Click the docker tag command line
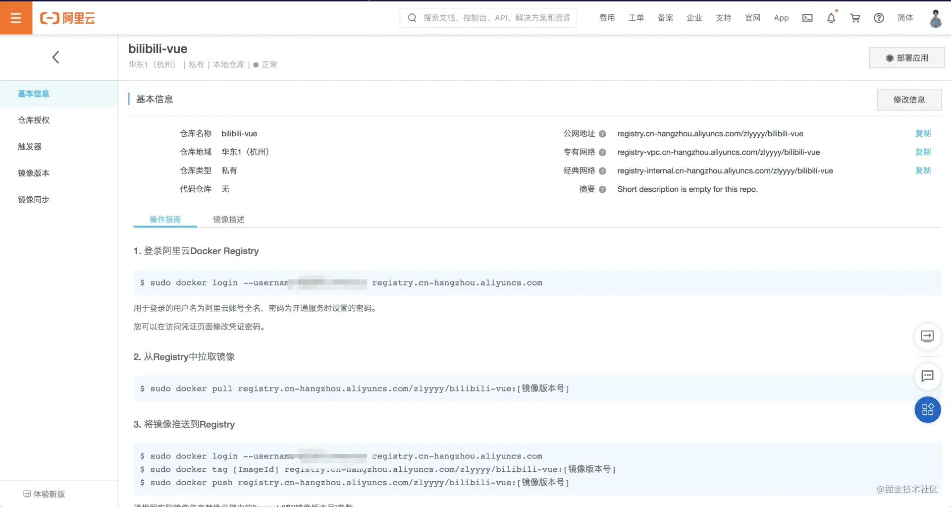Screen dimensions: 951x507 377,469
